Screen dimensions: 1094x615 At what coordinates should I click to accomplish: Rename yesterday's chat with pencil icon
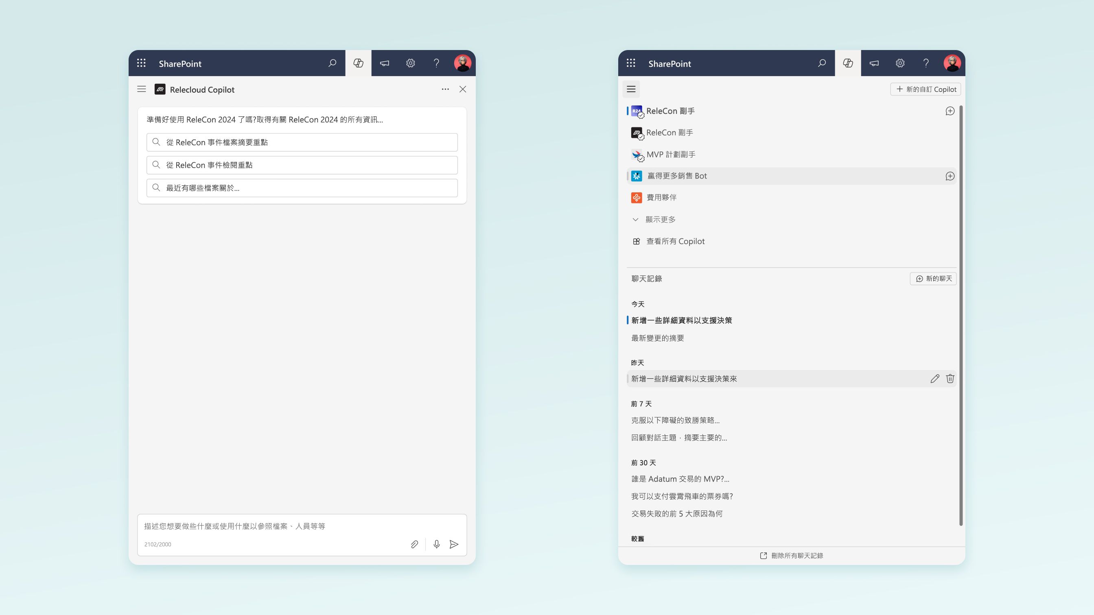(935, 379)
